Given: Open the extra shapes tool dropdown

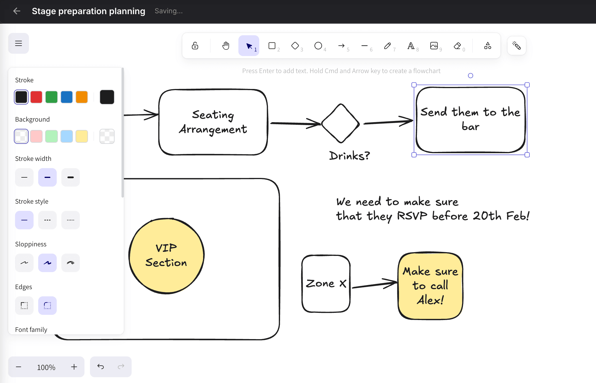Looking at the screenshot, I should [x=487, y=46].
